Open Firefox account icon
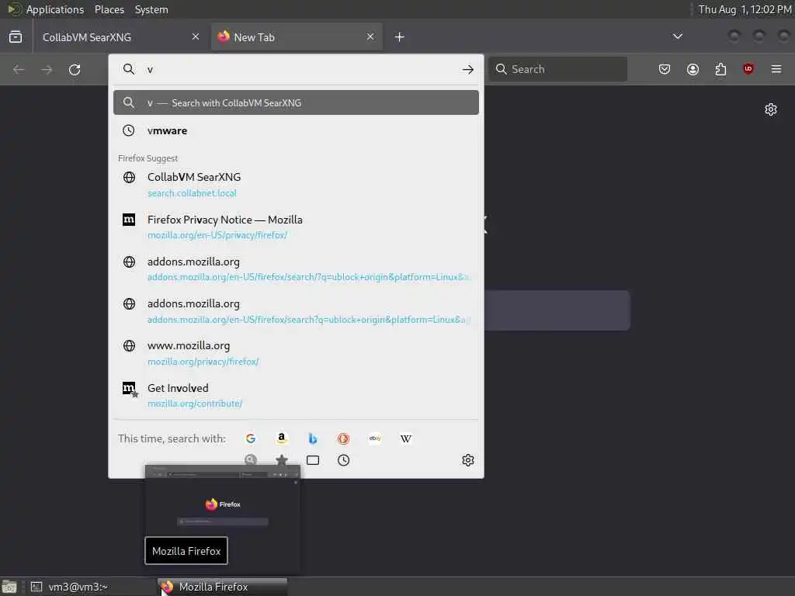795x596 pixels. [693, 69]
